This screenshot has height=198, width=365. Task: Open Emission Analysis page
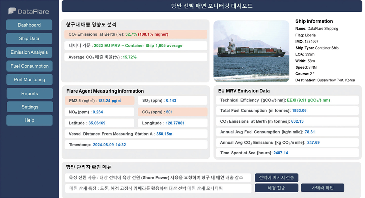(x=29, y=52)
